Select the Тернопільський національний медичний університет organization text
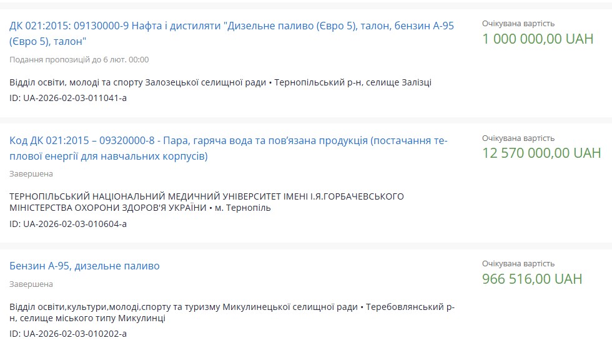This screenshot has height=348, width=612. coord(206,196)
